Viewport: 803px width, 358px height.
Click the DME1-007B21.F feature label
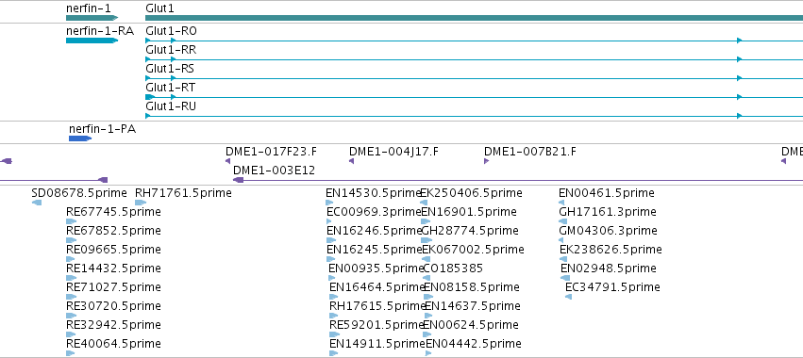[530, 152]
